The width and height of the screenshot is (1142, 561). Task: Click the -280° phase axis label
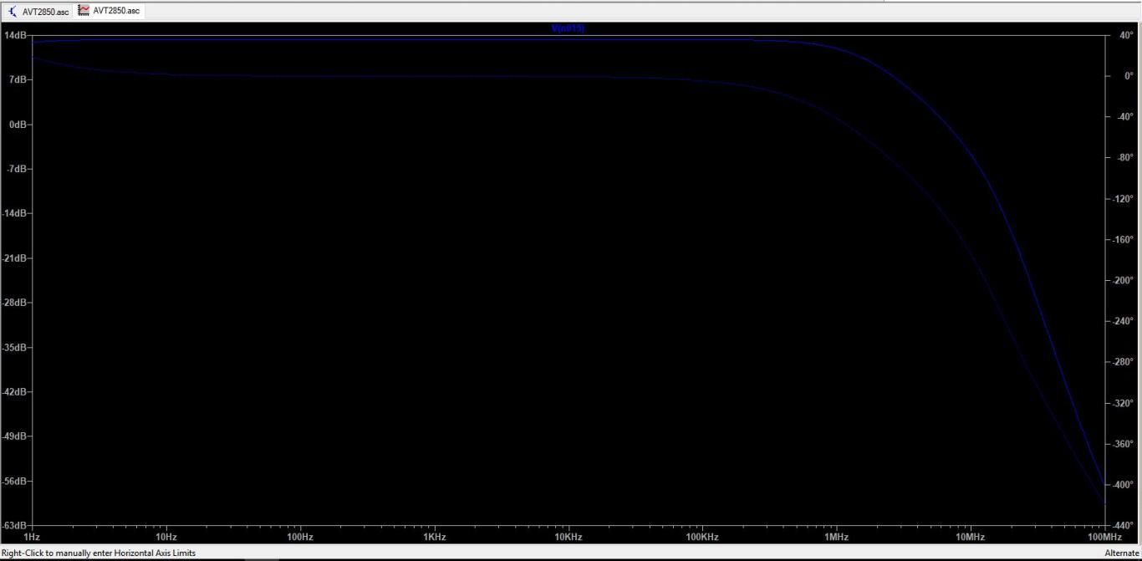tap(1124, 362)
